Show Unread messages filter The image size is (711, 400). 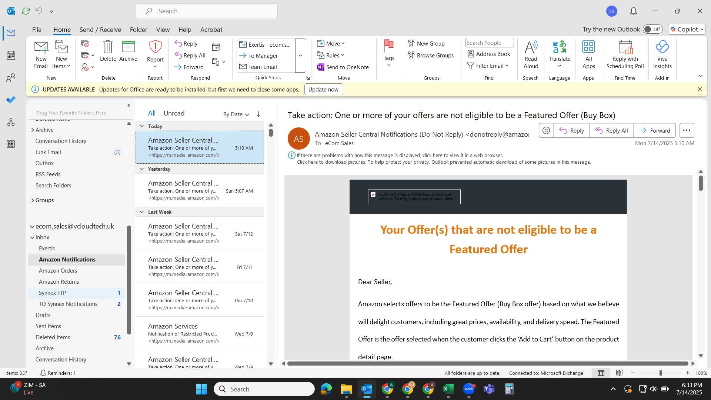174,113
